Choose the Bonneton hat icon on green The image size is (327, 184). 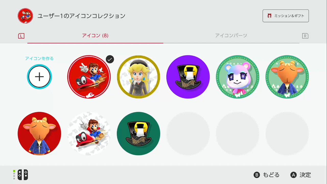coord(138,134)
